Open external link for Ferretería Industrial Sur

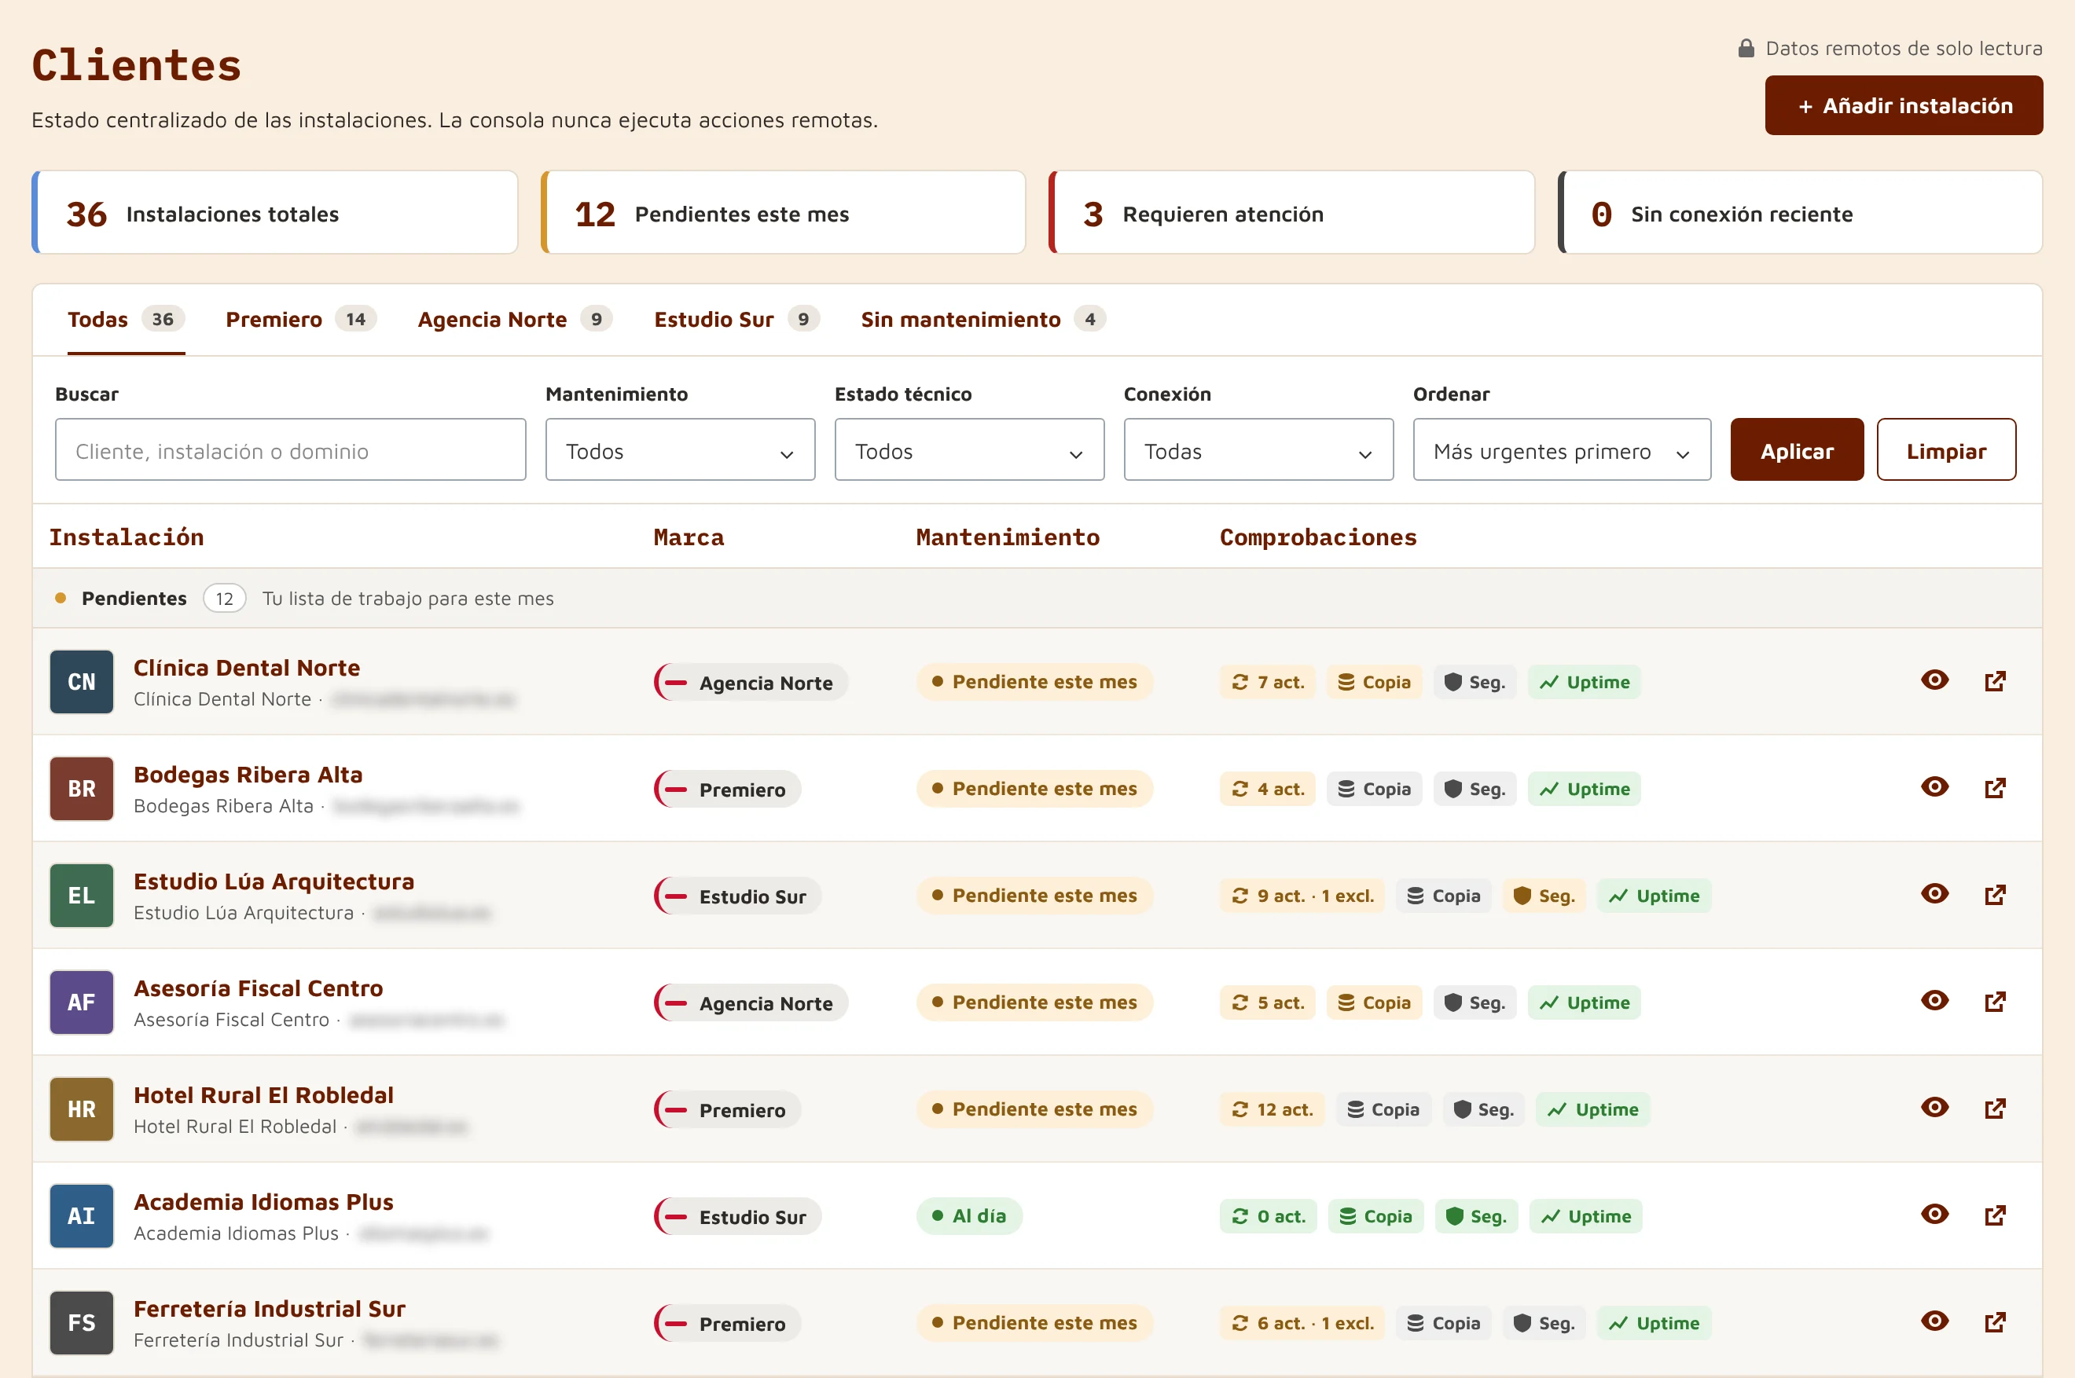point(1995,1321)
